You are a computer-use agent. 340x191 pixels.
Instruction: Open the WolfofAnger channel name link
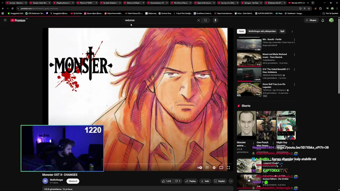point(56,180)
